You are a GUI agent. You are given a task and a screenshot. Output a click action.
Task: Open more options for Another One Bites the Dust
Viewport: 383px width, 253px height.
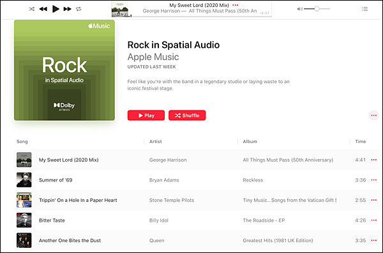click(x=373, y=240)
